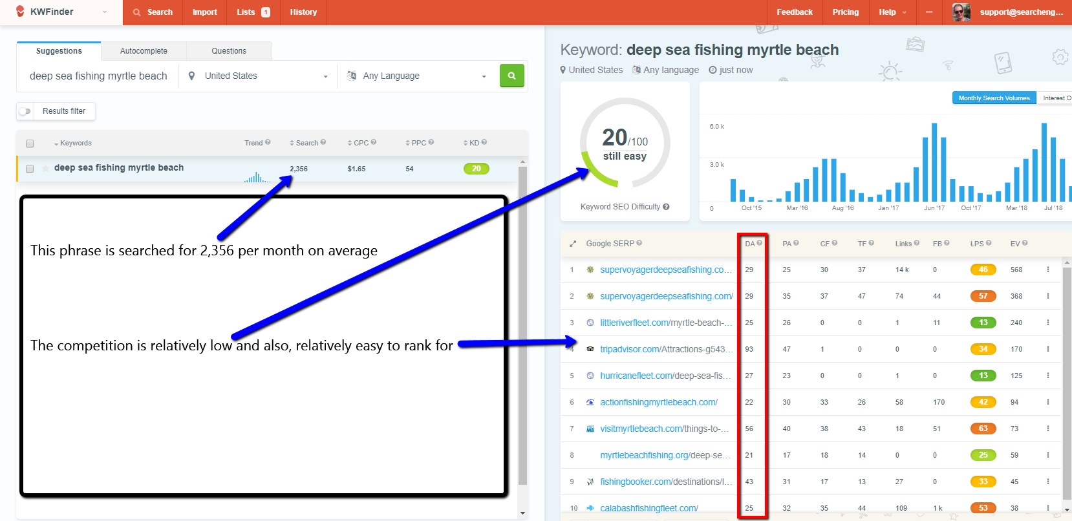Screen dimensions: 1072x521
Task: Click the Keyword SEO Difficulty help icon
Action: coord(666,207)
